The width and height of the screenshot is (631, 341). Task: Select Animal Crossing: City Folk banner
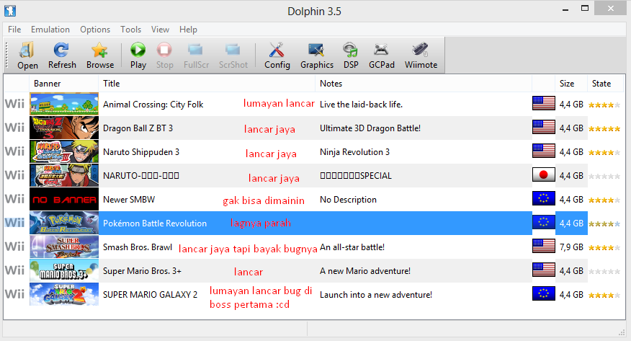tap(64, 104)
